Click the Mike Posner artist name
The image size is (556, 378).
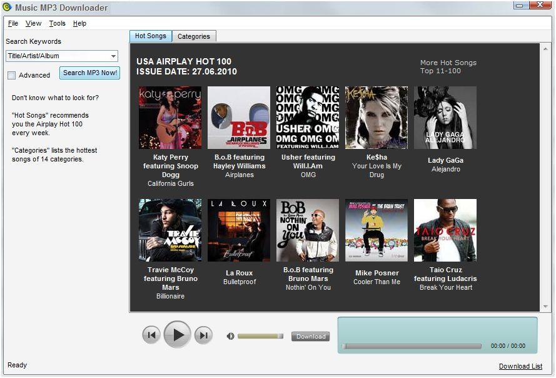[x=377, y=273]
